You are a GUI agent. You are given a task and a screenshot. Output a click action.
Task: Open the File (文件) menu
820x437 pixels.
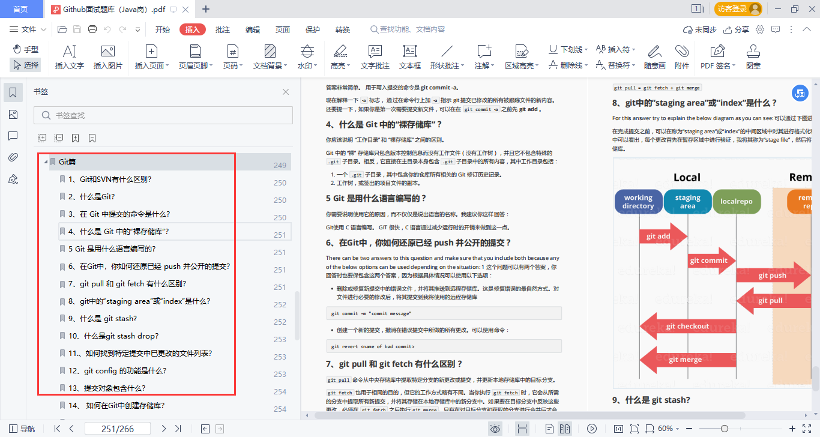(x=29, y=29)
